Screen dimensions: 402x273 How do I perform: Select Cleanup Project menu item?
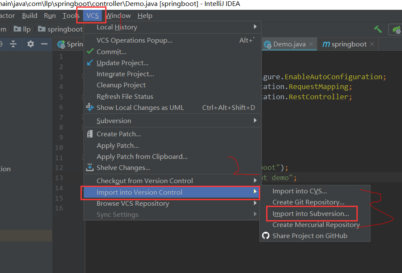point(172,85)
